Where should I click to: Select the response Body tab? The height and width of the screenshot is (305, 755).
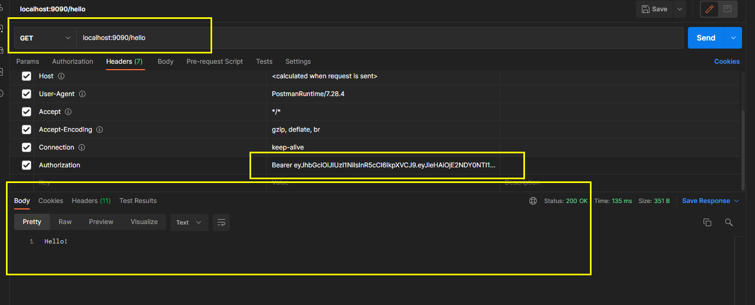pyautogui.click(x=22, y=201)
